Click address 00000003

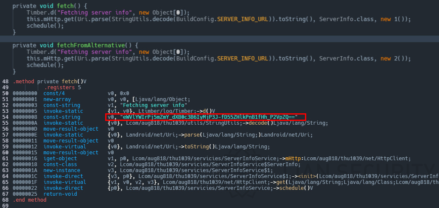pos(25,105)
